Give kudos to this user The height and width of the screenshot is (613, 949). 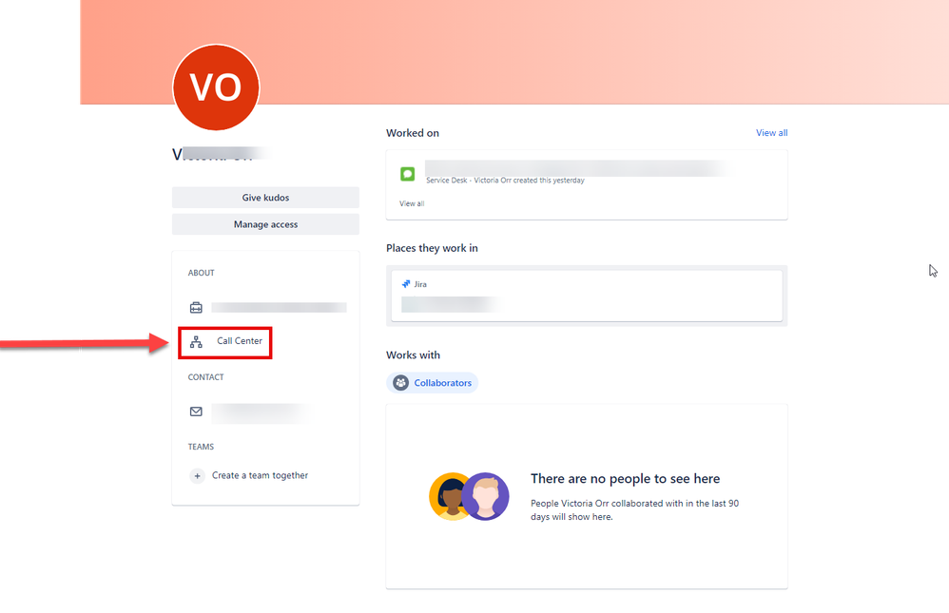265,198
